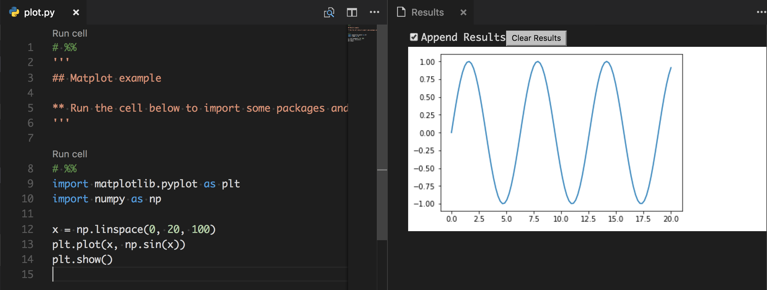Close the plot.py tab

point(76,12)
